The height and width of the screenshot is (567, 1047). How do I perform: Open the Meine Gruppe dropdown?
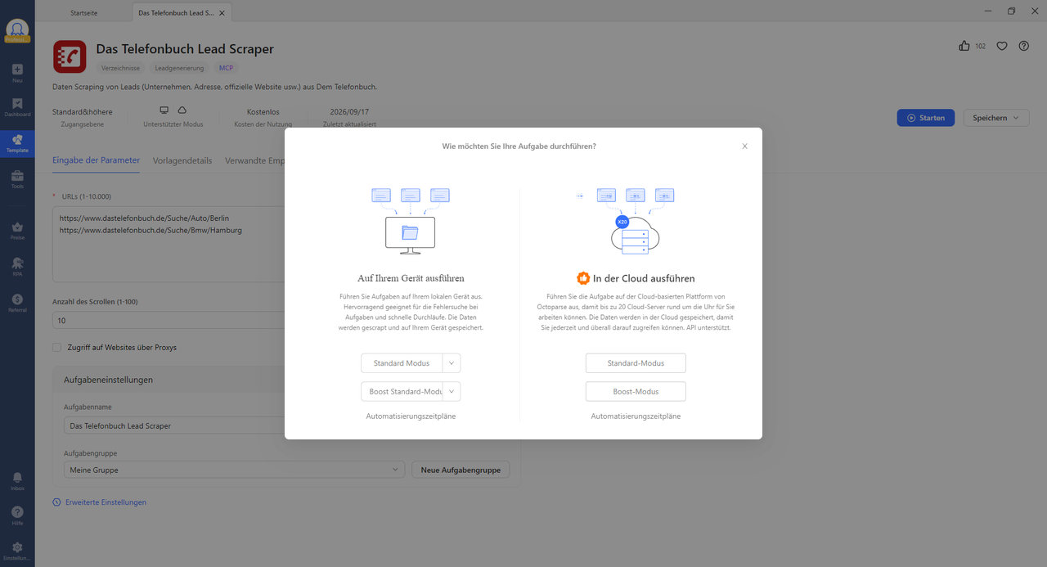tap(234, 470)
